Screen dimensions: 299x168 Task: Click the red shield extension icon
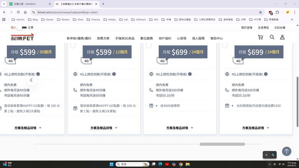[x=270, y=13]
